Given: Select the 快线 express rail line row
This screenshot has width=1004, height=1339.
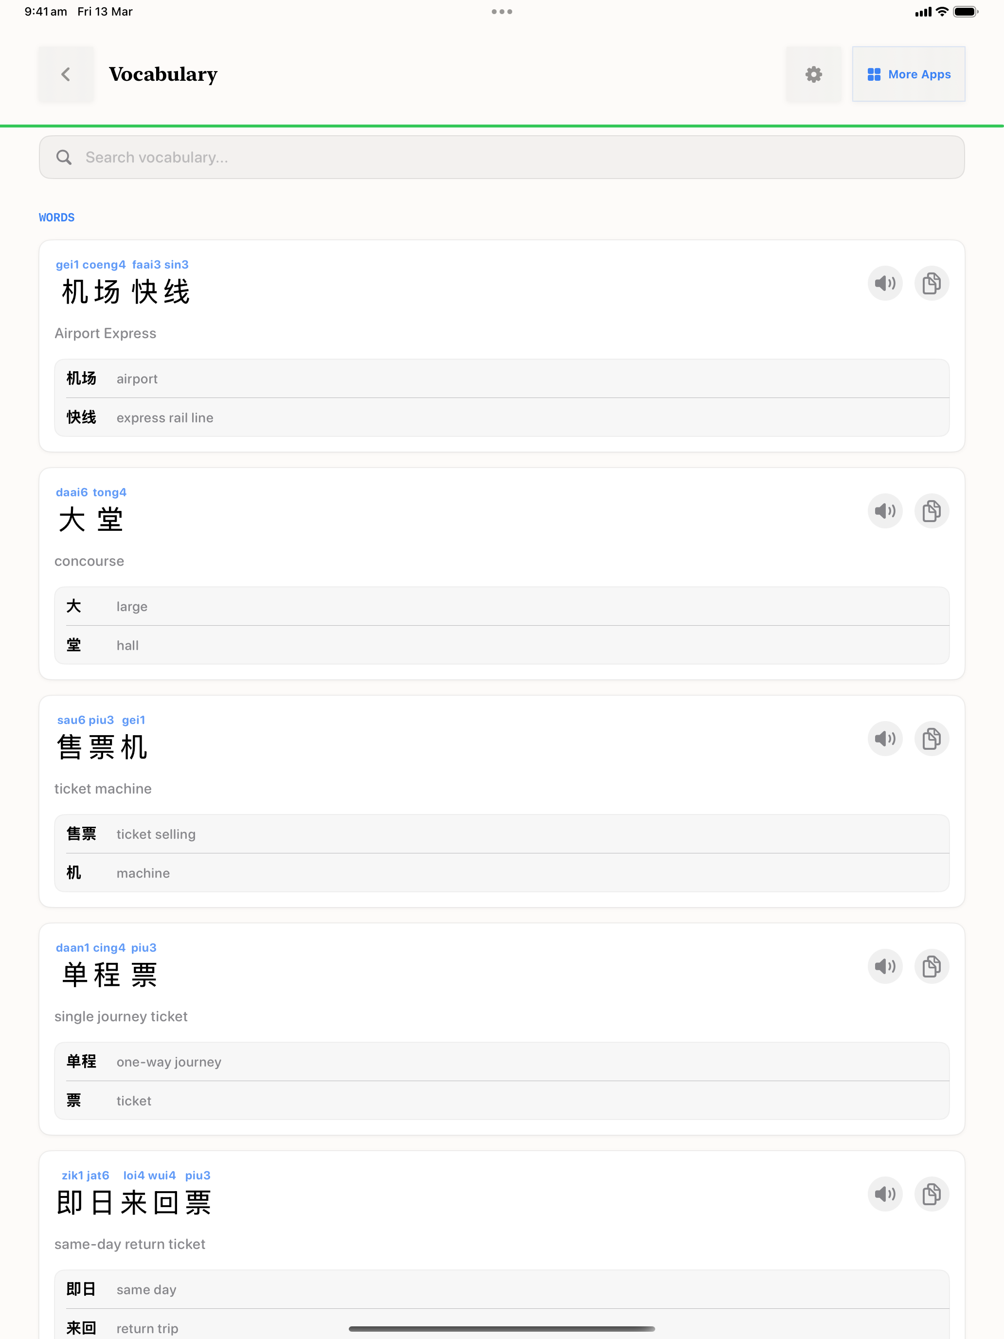Looking at the screenshot, I should point(501,417).
